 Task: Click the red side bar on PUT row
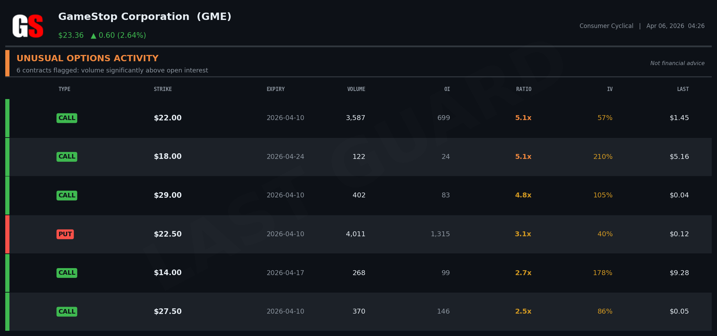point(7,234)
